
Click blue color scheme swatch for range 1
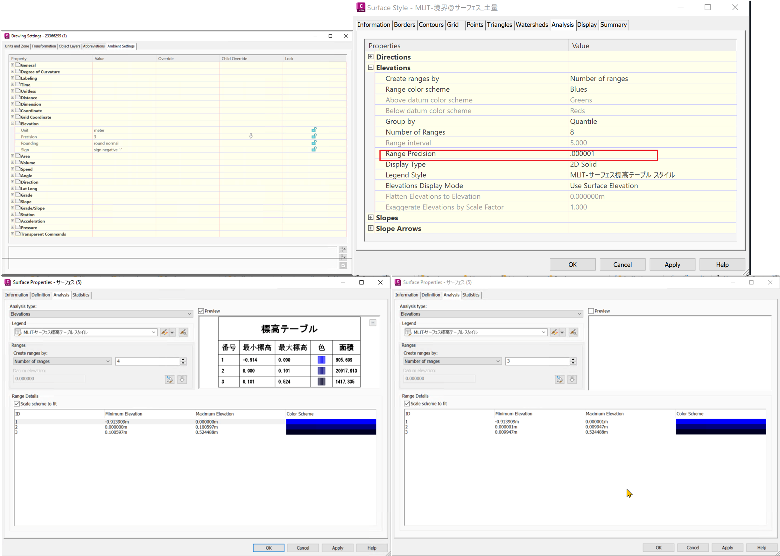point(331,422)
